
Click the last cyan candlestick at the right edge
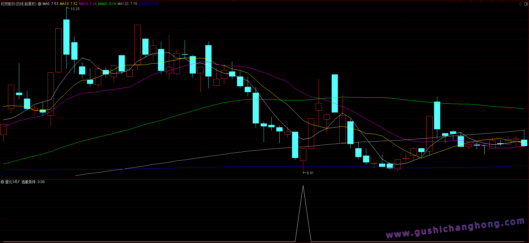[524, 143]
